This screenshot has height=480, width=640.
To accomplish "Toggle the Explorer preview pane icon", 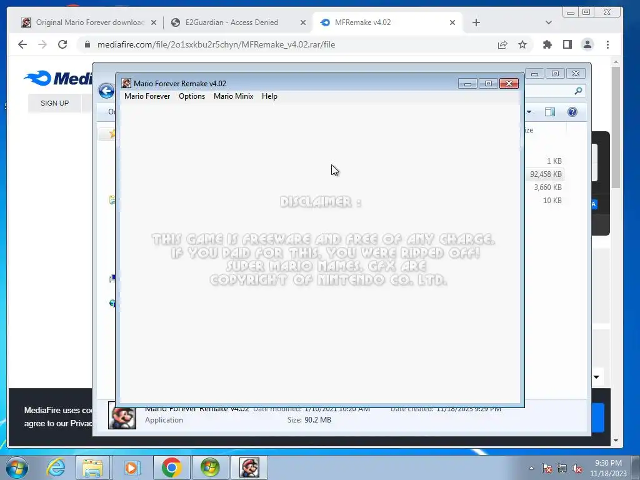I will click(550, 112).
